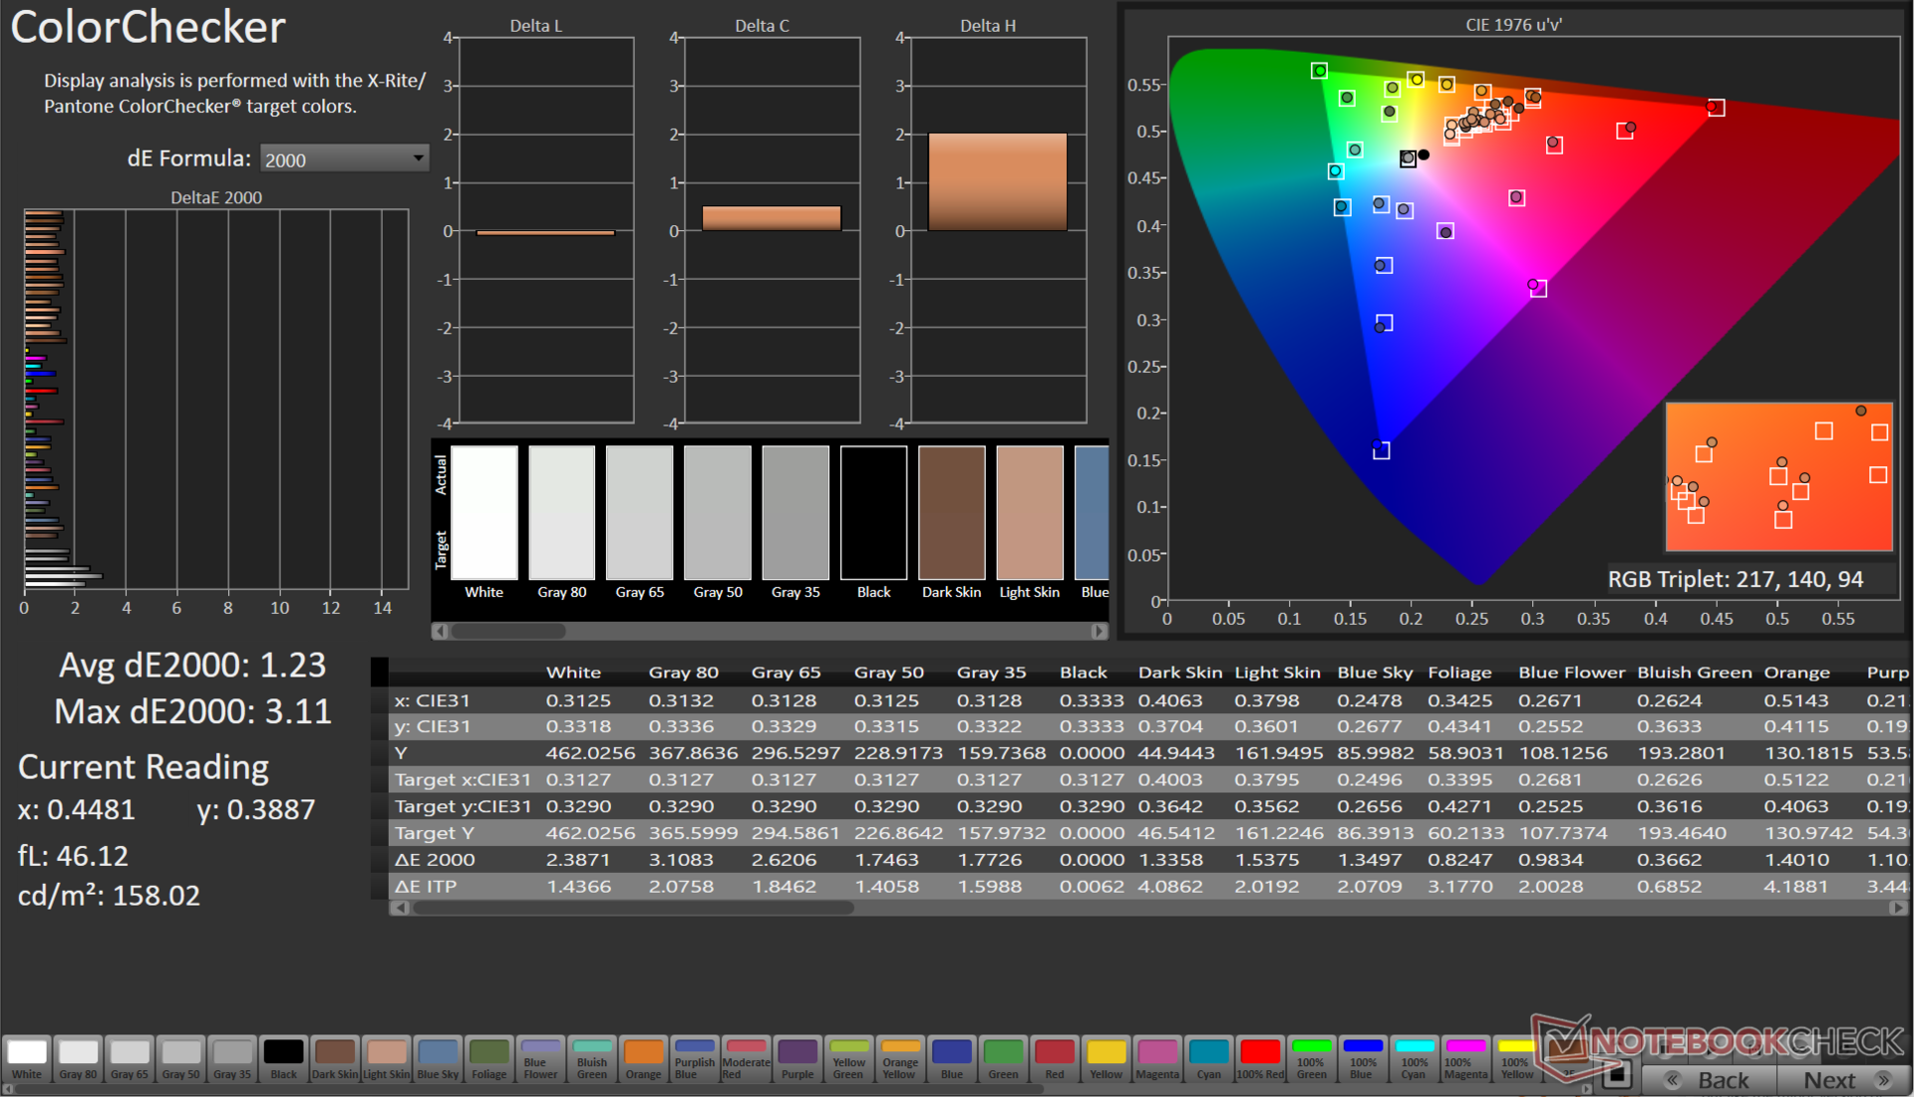This screenshot has width=1914, height=1097.
Task: Select the 100% Cyan swatch button
Action: click(x=1414, y=1058)
